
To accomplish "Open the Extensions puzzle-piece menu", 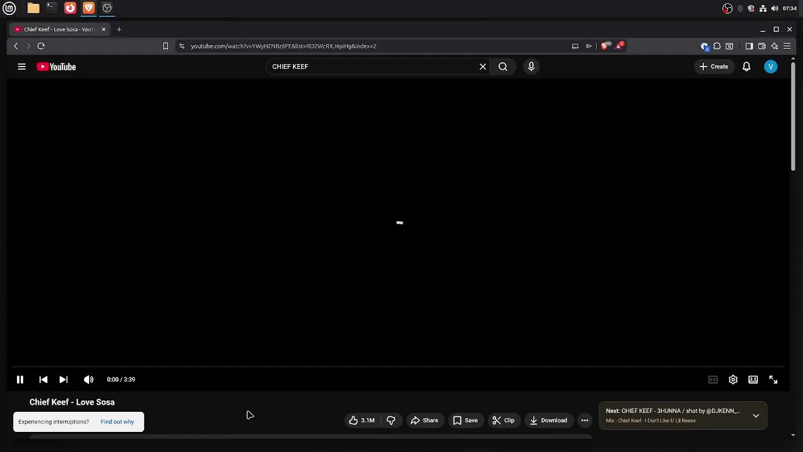I will tap(717, 46).
